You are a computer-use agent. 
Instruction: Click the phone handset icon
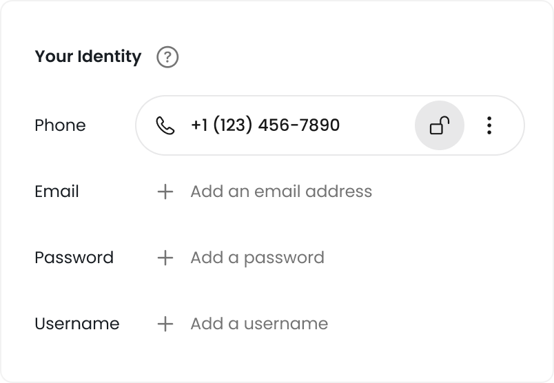[x=165, y=125]
